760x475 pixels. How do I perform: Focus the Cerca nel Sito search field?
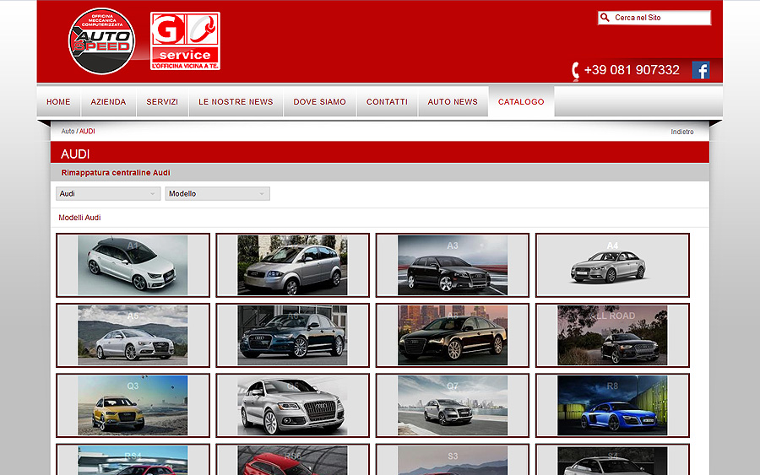(x=654, y=18)
